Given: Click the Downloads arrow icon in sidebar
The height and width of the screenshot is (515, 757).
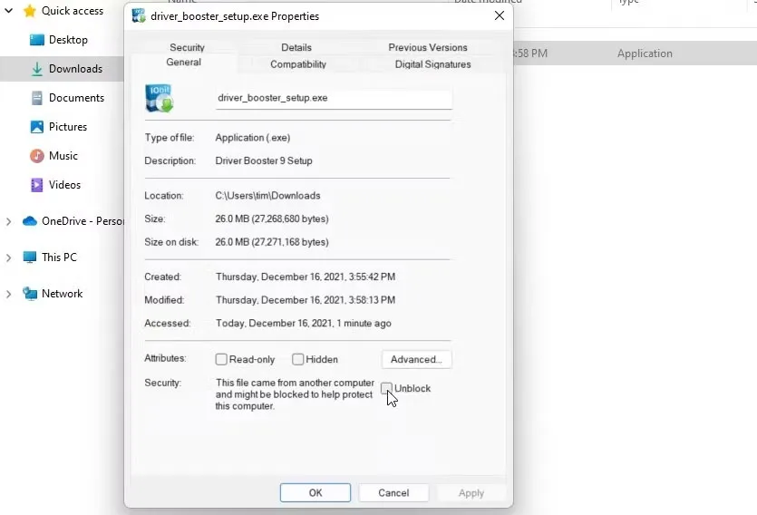Looking at the screenshot, I should [x=36, y=69].
